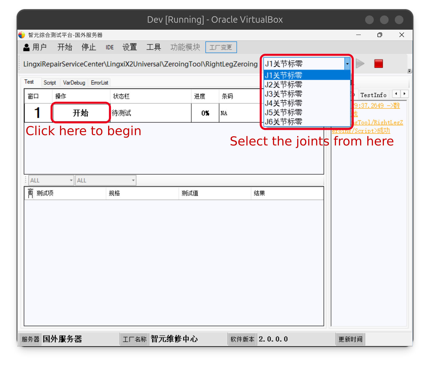Click the 国外服务器 status bar entry
Viewport: 430px width, 371px height.
[62, 339]
